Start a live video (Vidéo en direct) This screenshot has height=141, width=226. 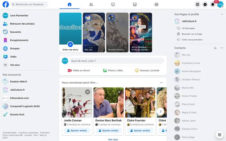click(x=79, y=70)
